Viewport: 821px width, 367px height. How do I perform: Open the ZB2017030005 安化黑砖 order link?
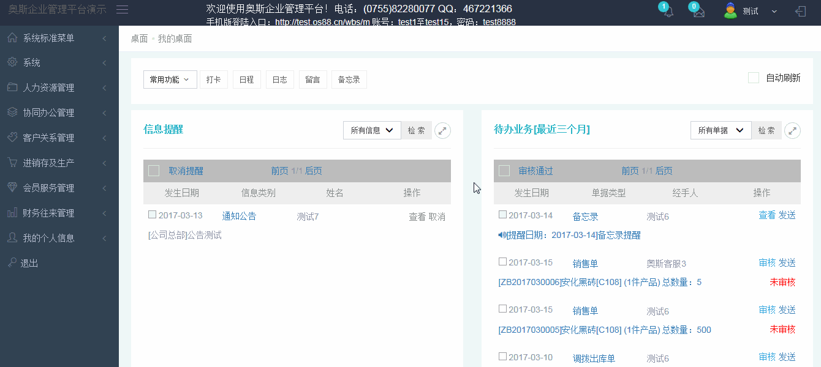point(605,330)
